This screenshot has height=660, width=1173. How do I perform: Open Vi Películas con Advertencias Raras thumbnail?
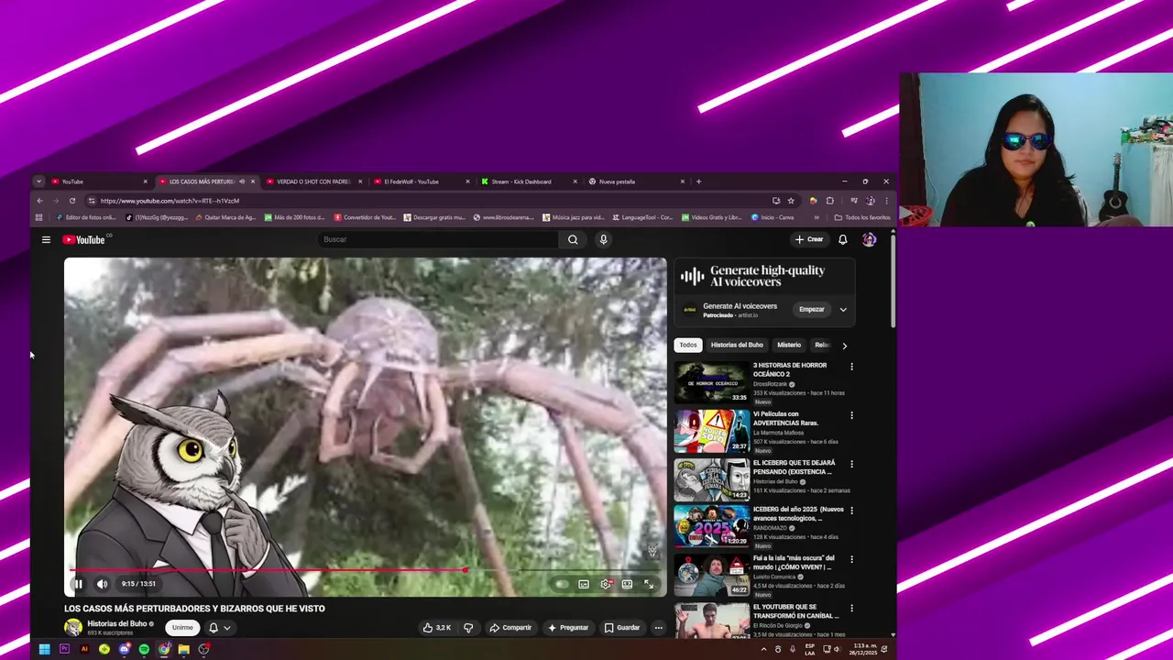(x=712, y=431)
